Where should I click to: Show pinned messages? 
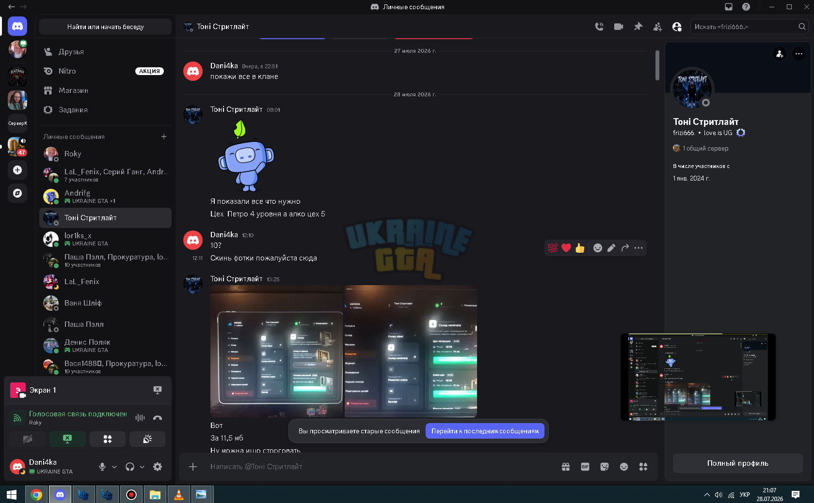point(638,27)
